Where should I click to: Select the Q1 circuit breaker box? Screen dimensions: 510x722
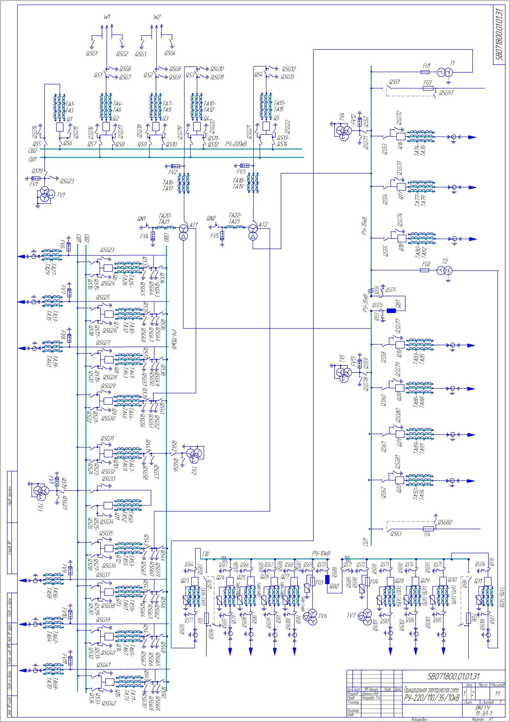click(x=60, y=127)
